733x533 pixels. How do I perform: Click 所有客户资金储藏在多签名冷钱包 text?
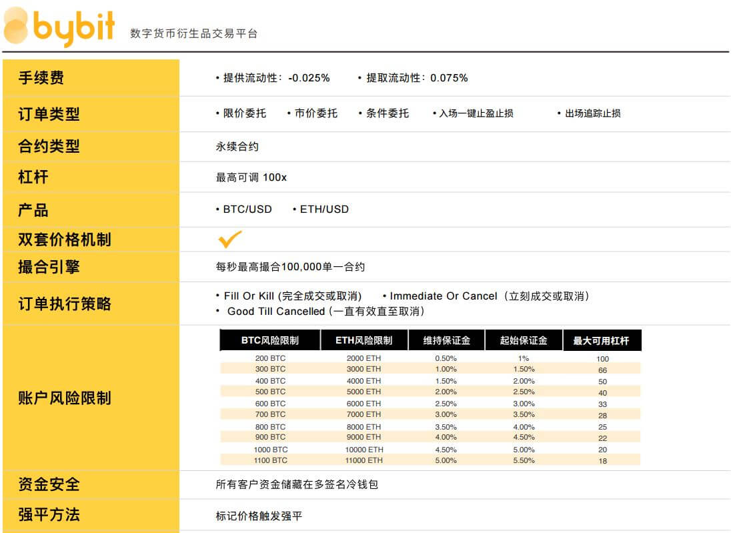click(297, 484)
